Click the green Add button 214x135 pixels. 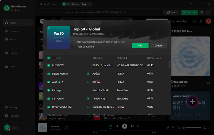pos(140,46)
